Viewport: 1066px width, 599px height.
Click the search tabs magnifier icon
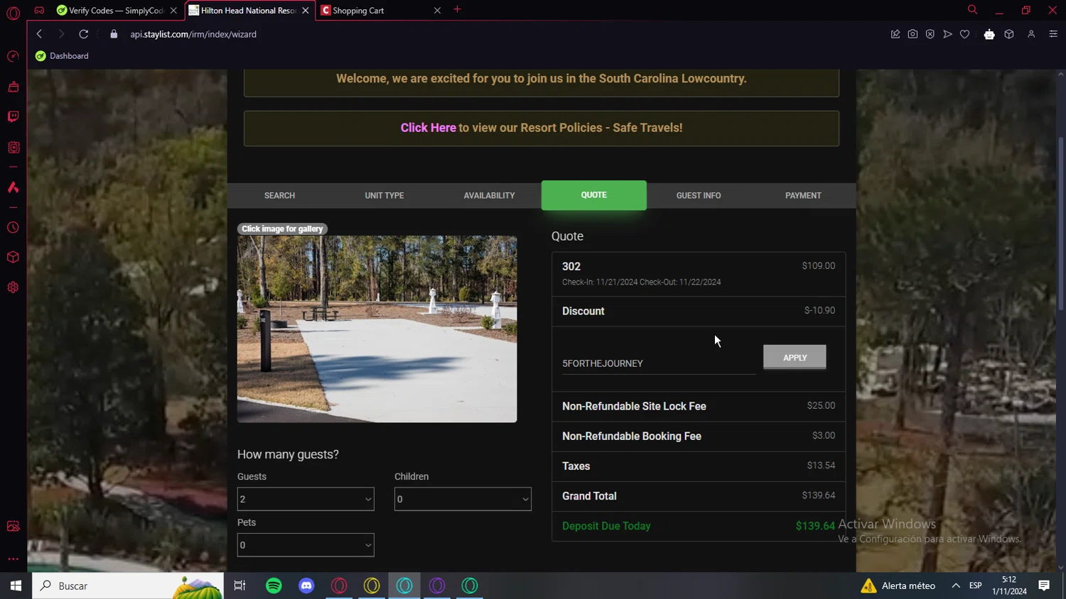pyautogui.click(x=972, y=10)
